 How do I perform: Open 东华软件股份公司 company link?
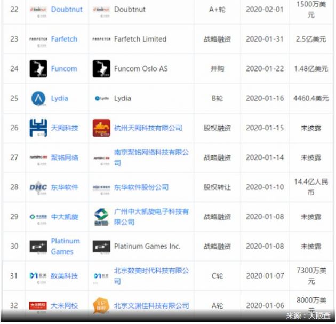click(141, 187)
